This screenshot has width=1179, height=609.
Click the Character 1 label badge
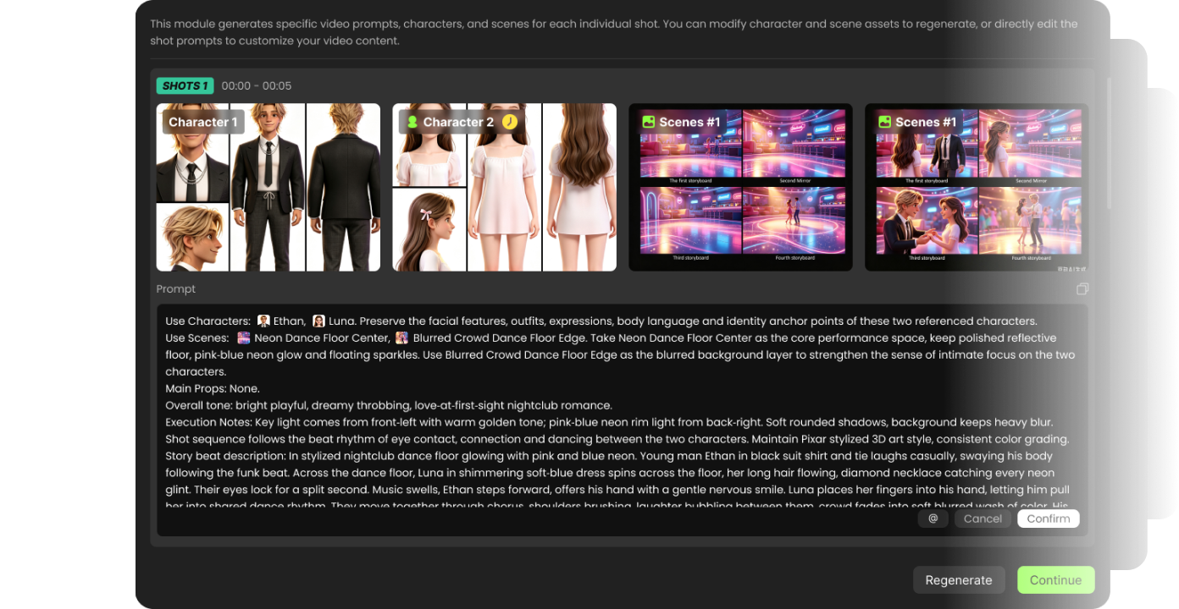[x=203, y=122]
